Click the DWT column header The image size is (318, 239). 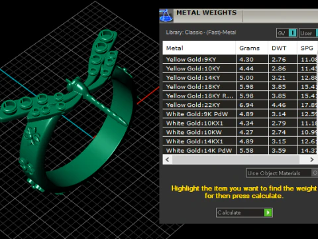click(283, 48)
